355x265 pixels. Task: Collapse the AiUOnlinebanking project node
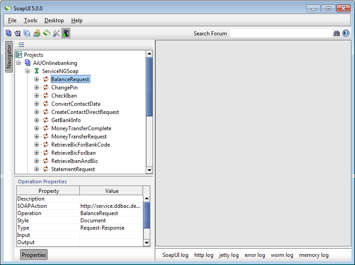click(x=19, y=63)
